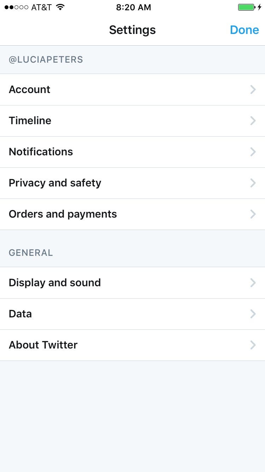Select Display and sound settings

point(55,283)
